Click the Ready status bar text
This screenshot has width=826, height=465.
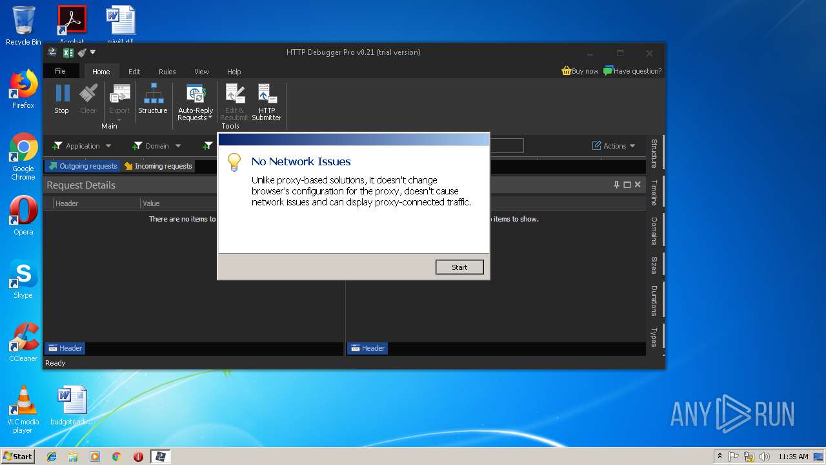click(x=55, y=363)
